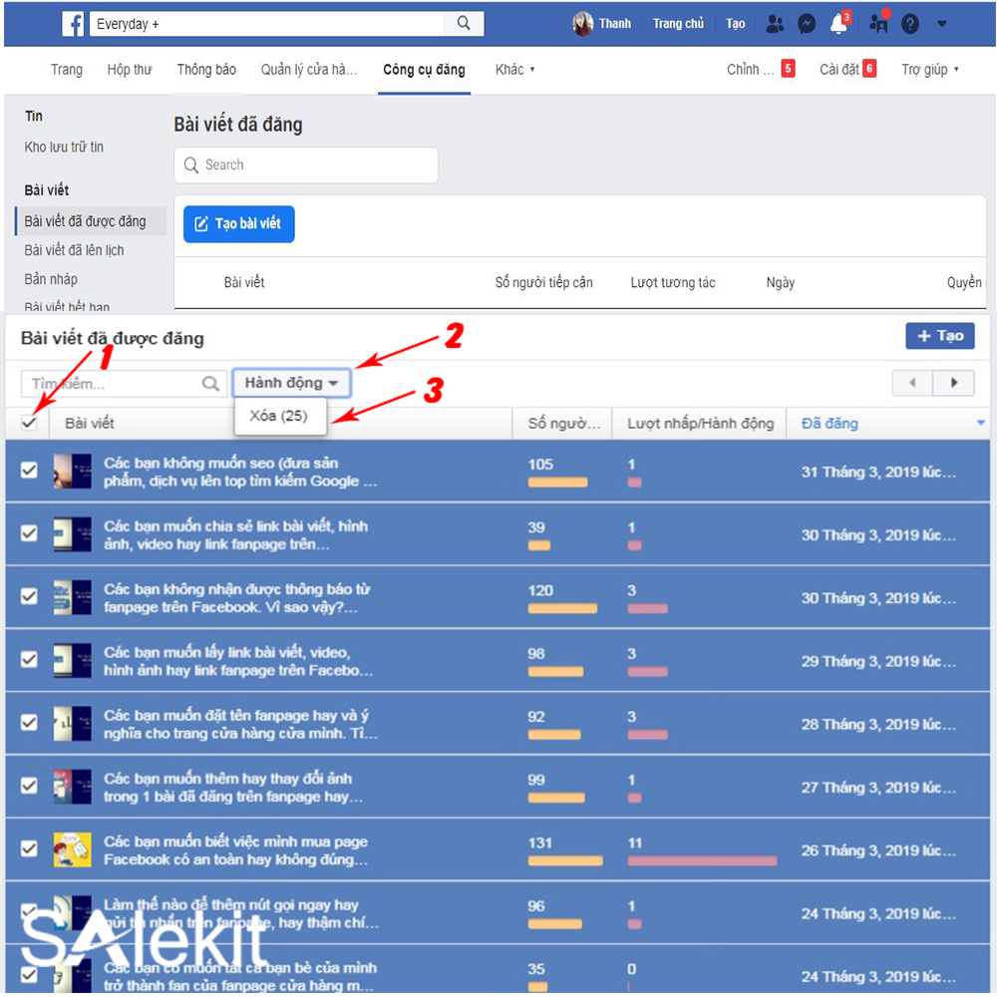The image size is (997, 997).
Task: Click the magnifier icon in the Everyday search bar
Action: pyautogui.click(x=463, y=22)
